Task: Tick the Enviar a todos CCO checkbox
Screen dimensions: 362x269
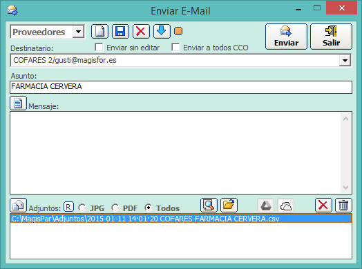Action: click(175, 48)
